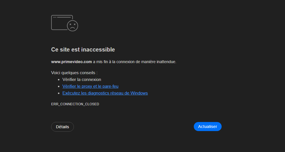285x152 pixels.
Task: Select the bold www.primevideo.com domain text
Action: click(71, 62)
